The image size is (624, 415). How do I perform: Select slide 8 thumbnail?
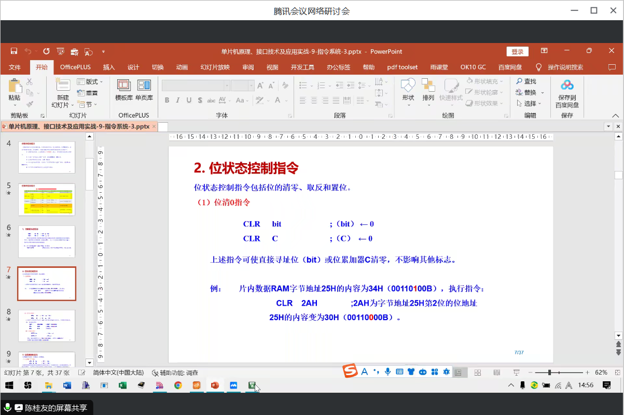coord(47,325)
